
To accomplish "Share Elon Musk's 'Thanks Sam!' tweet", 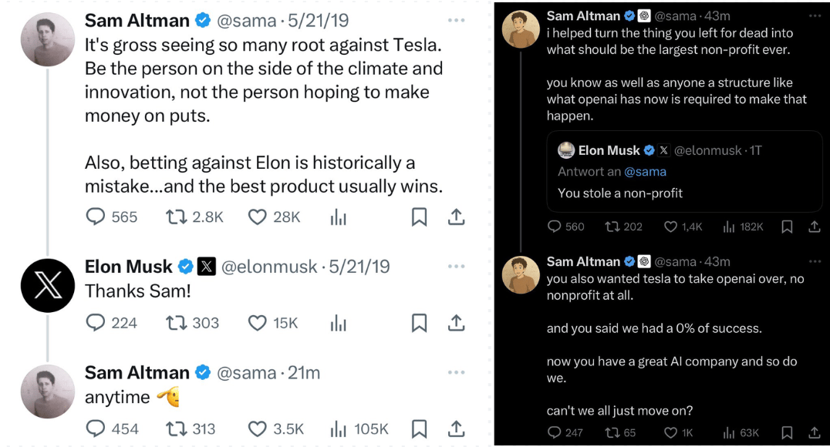I will pyautogui.click(x=456, y=323).
